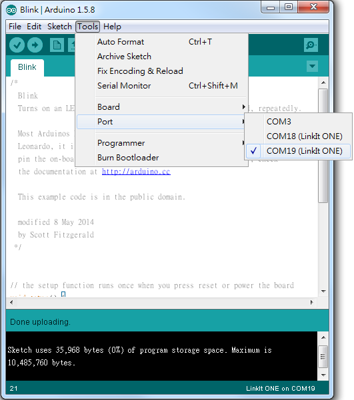Click the partially hidden Open sketch icon
Screen dimensions: 354x400
tap(71, 45)
